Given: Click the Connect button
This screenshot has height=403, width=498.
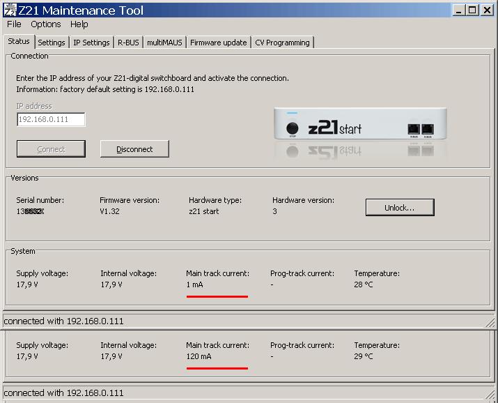Looking at the screenshot, I should point(51,149).
